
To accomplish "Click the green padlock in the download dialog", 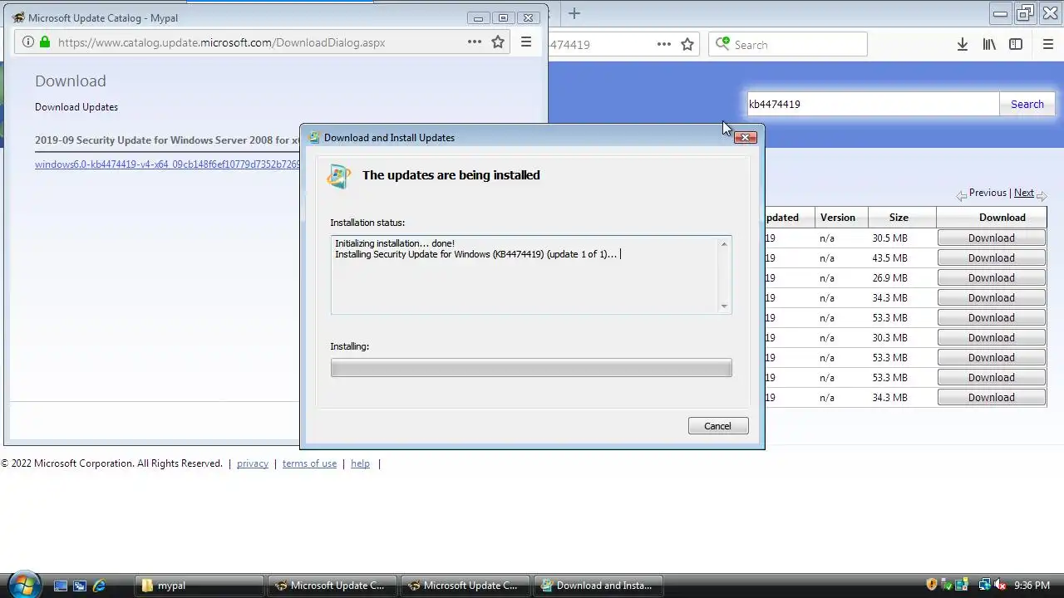I will [45, 42].
